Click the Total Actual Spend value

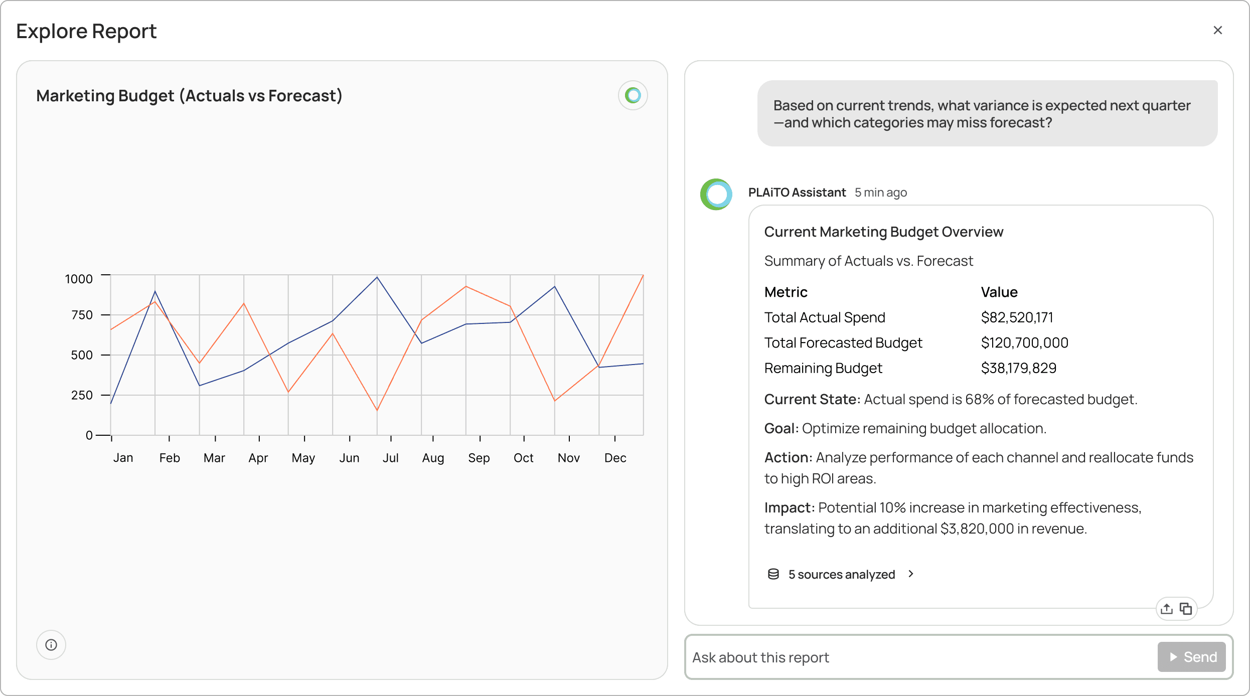(1017, 317)
